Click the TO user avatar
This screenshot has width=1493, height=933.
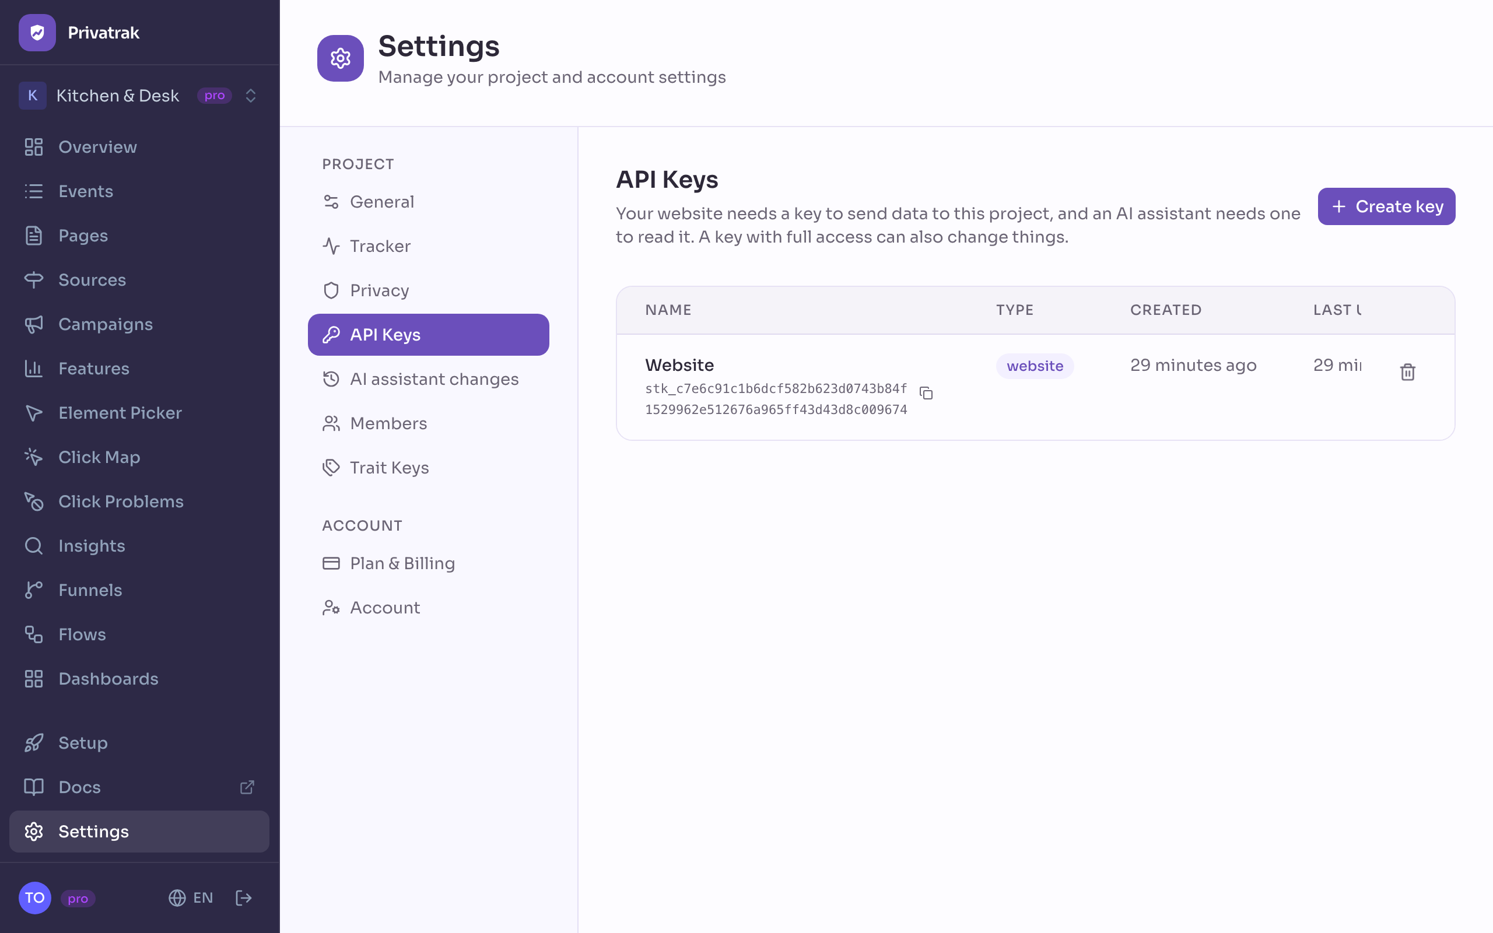[x=34, y=898]
